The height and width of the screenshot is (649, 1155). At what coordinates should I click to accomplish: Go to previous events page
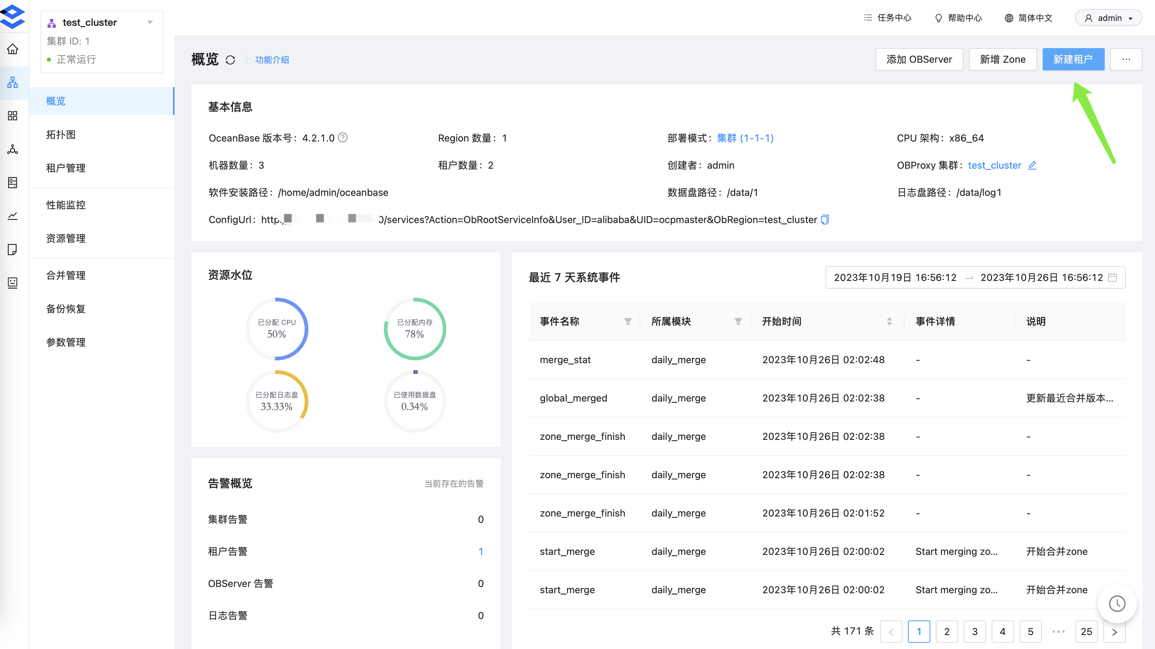point(891,632)
